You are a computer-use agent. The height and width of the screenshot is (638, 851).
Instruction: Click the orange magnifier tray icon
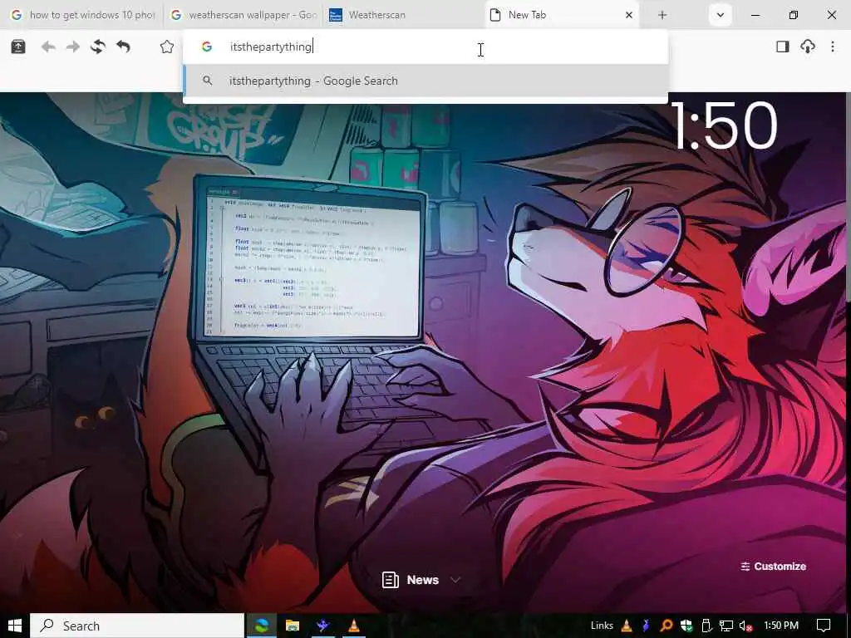click(667, 626)
